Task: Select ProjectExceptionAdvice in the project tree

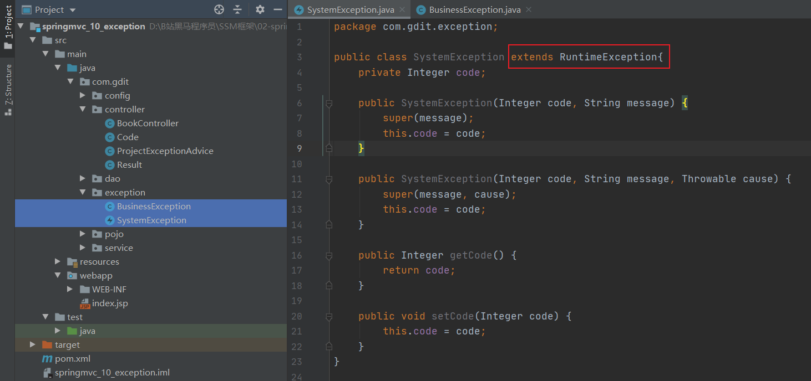Action: pos(165,151)
